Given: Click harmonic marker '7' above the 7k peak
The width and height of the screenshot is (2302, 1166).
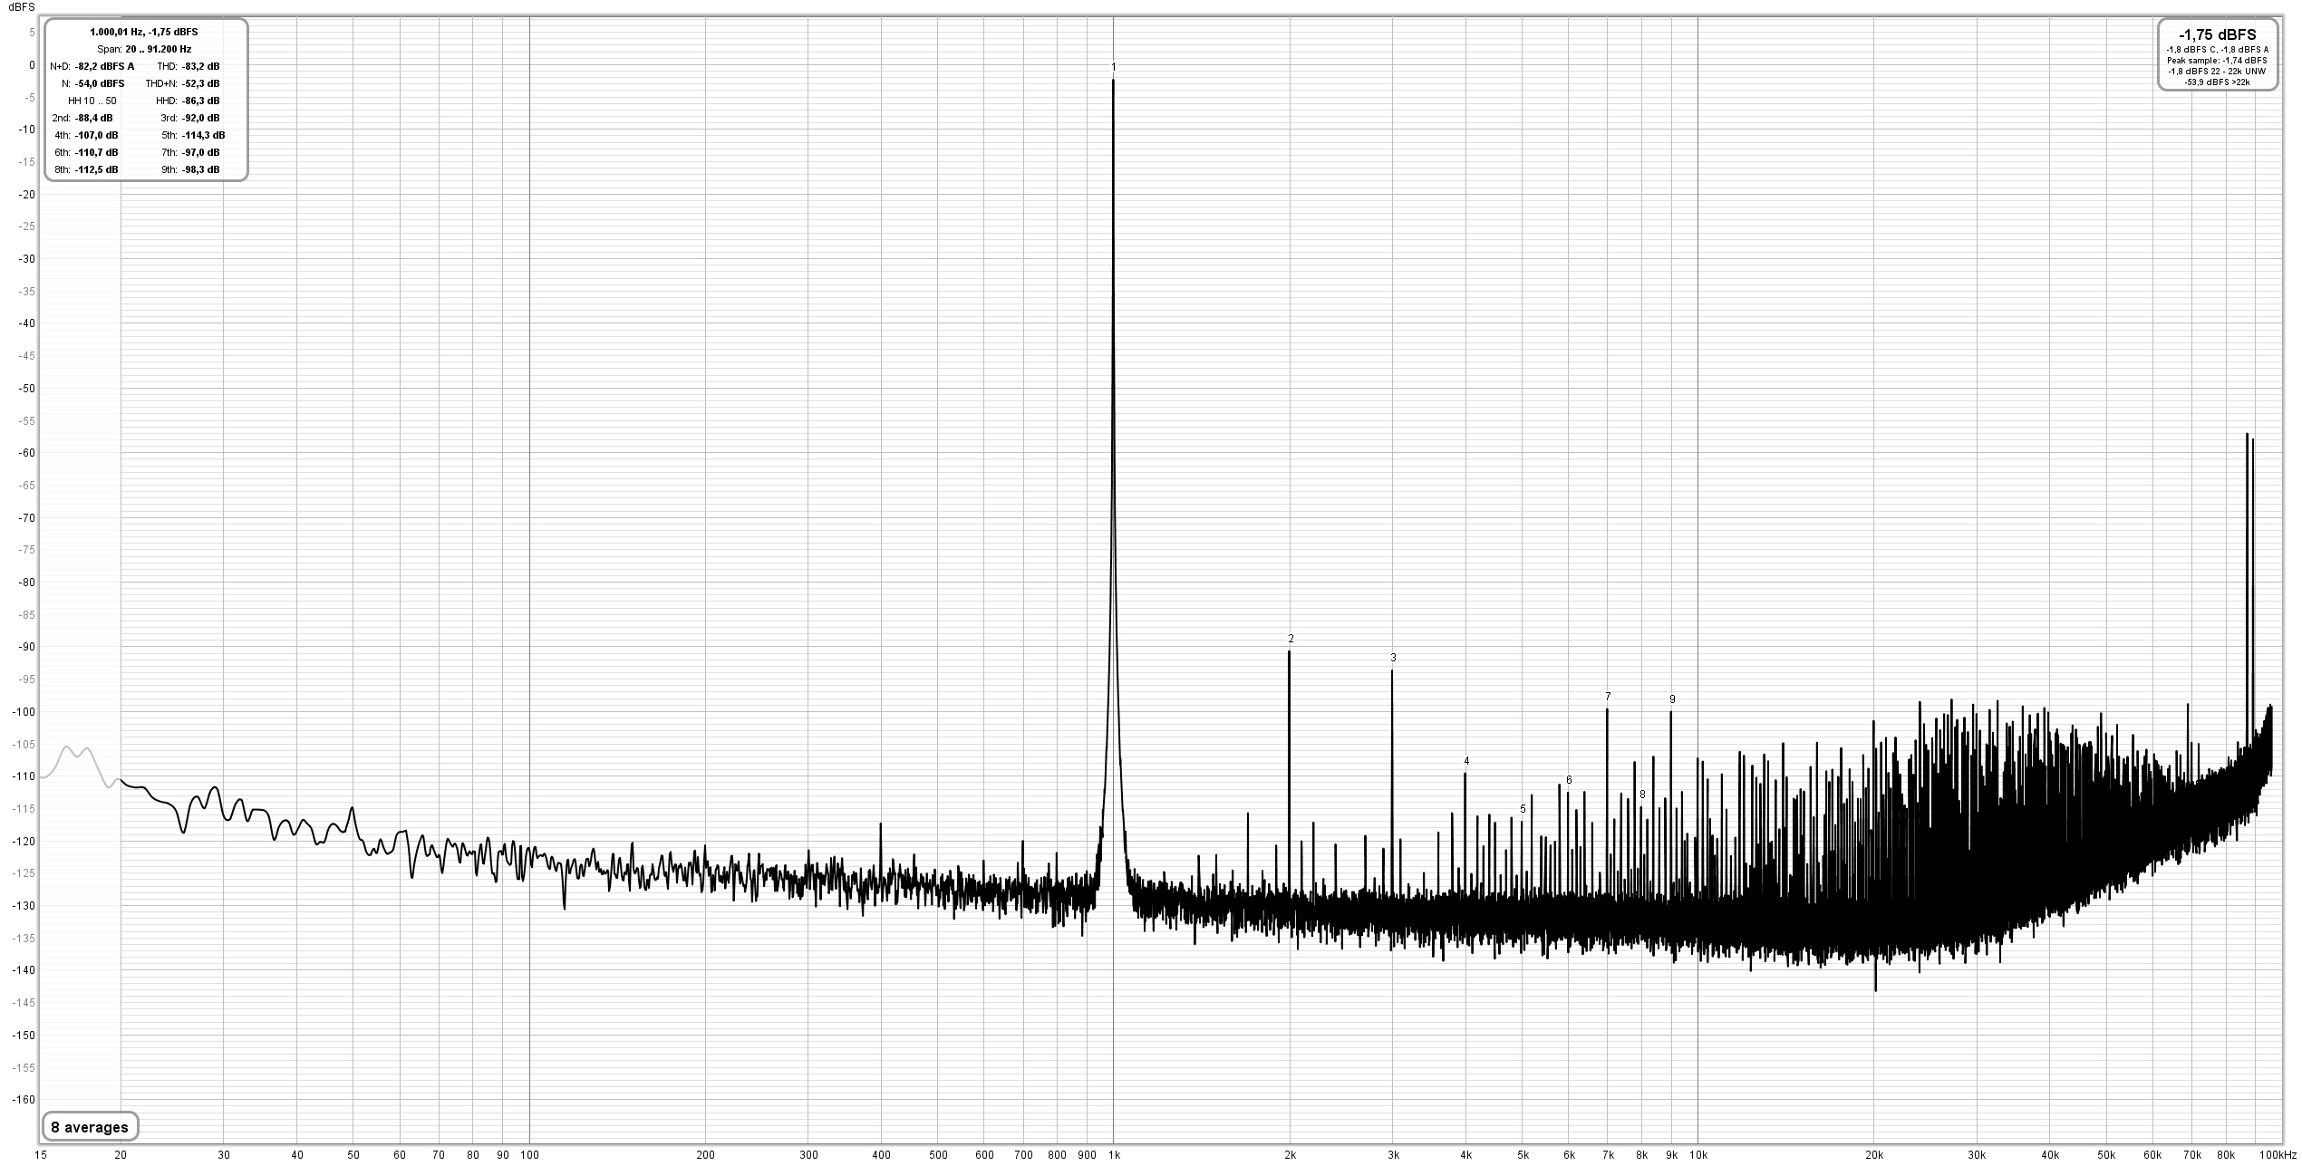Looking at the screenshot, I should pos(1609,697).
